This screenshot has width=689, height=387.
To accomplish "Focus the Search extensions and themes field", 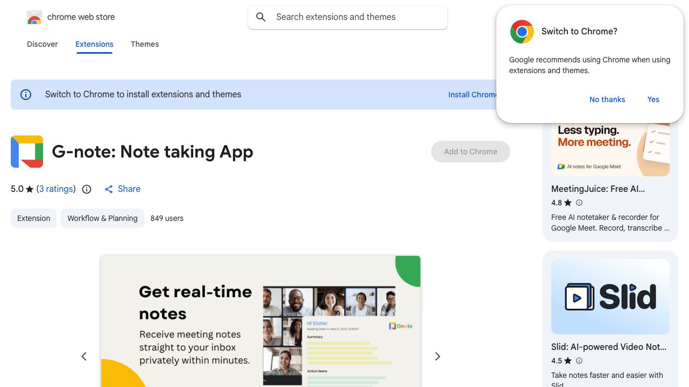I will click(x=348, y=17).
